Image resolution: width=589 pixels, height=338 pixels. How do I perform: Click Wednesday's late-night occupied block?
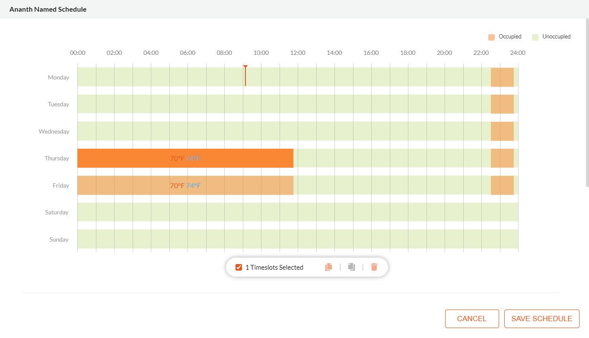pyautogui.click(x=502, y=131)
